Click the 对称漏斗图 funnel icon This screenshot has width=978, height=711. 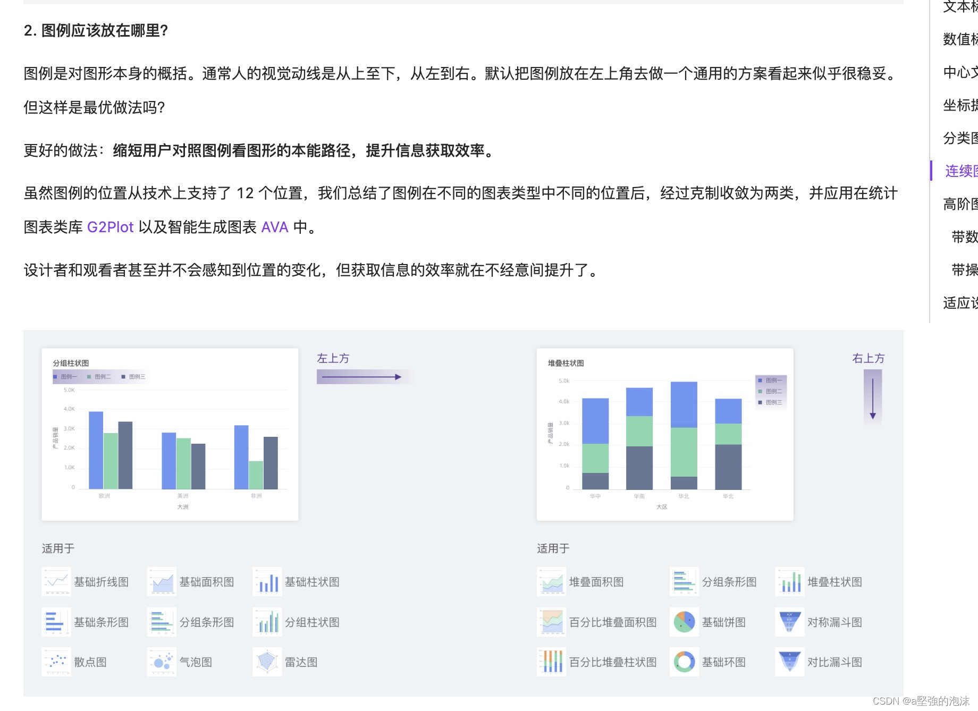(789, 622)
